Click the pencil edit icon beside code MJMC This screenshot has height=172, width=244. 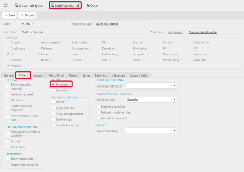click(33, 24)
